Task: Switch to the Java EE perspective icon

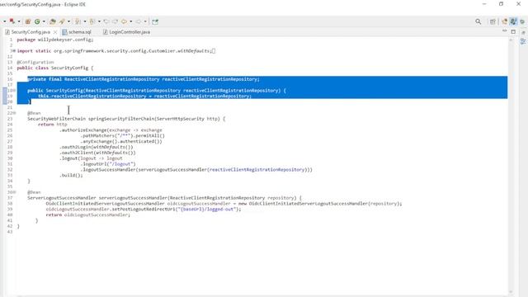Action: [x=504, y=21]
